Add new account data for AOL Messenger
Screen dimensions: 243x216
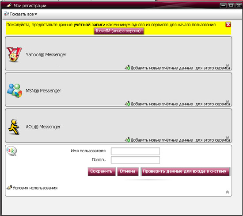tap(180, 140)
